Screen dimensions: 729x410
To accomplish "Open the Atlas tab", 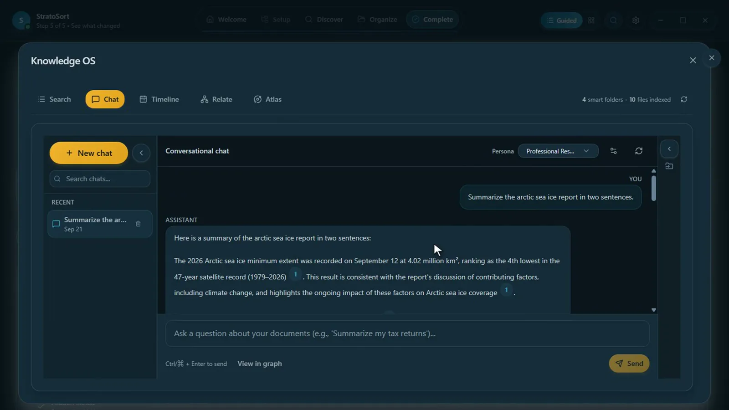I will click(267, 99).
